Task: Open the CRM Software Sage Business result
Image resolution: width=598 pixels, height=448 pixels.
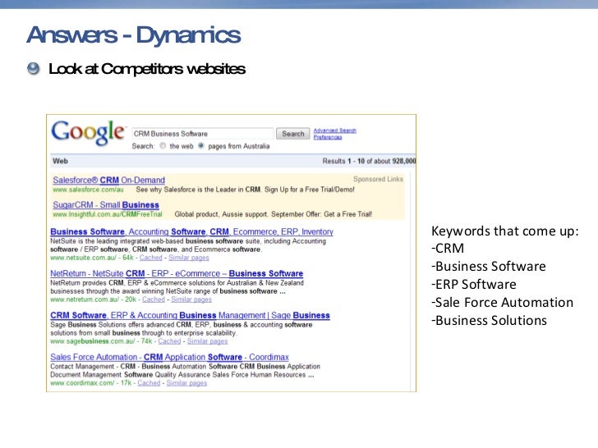Action: 190,315
